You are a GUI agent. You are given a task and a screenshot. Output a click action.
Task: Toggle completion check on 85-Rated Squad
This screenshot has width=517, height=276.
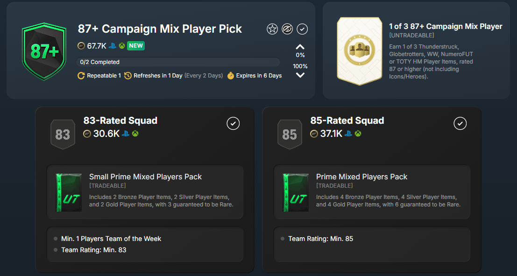(460, 123)
